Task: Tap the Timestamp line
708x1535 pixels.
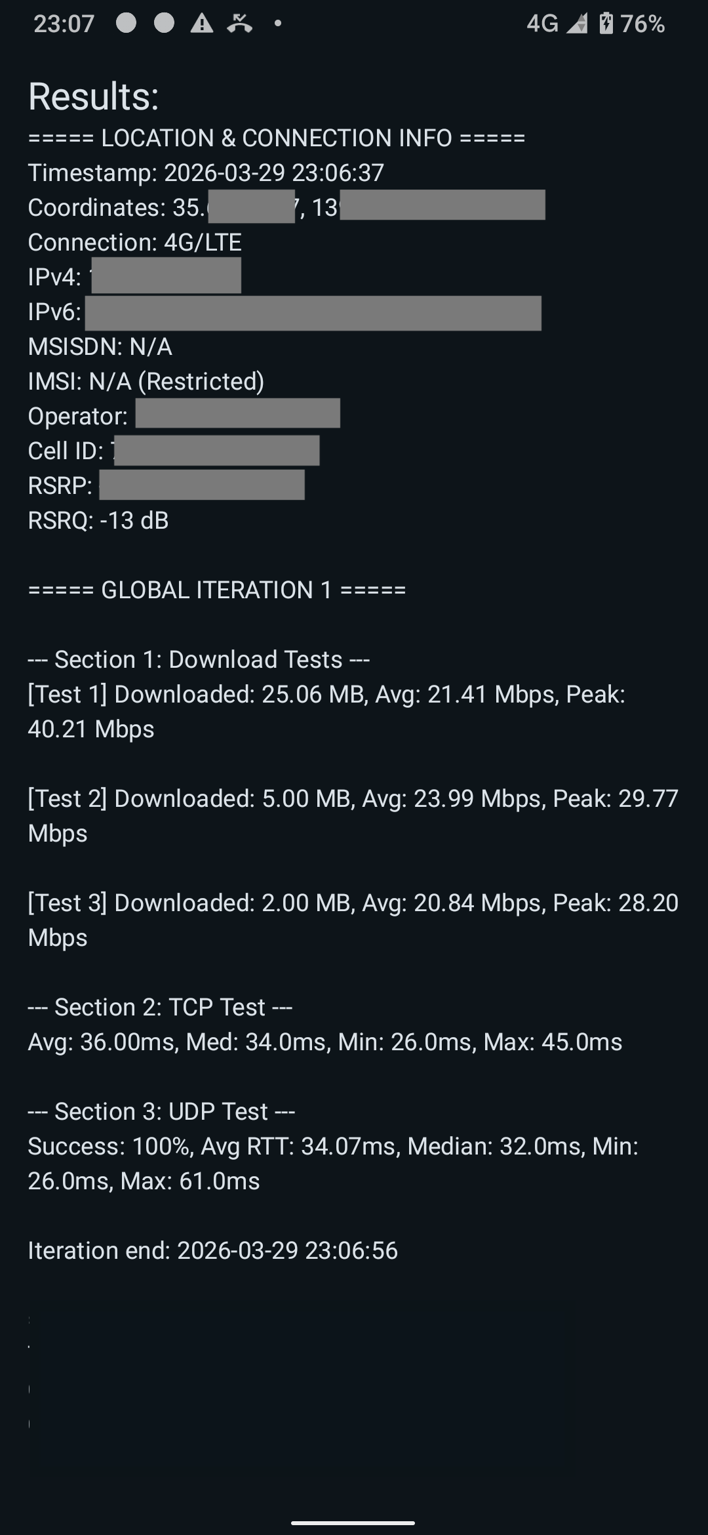Action: pyautogui.click(x=206, y=173)
